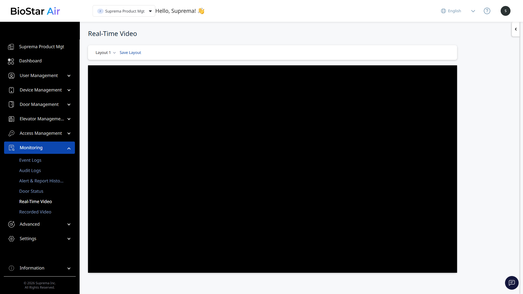Viewport: 523px width, 294px height.
Task: Open the user avatar profile menu
Action: (505, 11)
